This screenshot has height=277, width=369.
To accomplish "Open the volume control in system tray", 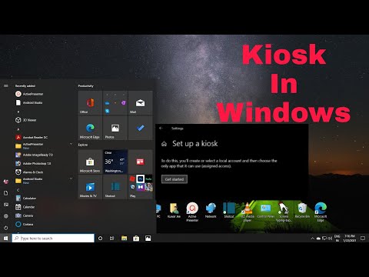I will [x=330, y=239].
